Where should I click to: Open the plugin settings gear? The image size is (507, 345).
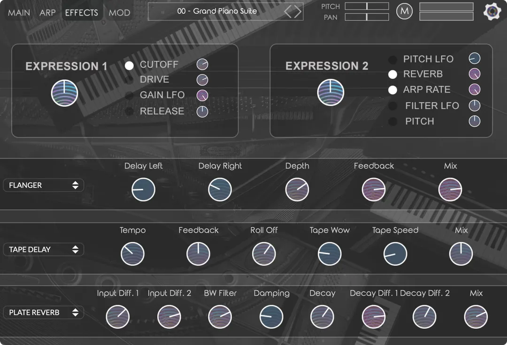tap(492, 11)
